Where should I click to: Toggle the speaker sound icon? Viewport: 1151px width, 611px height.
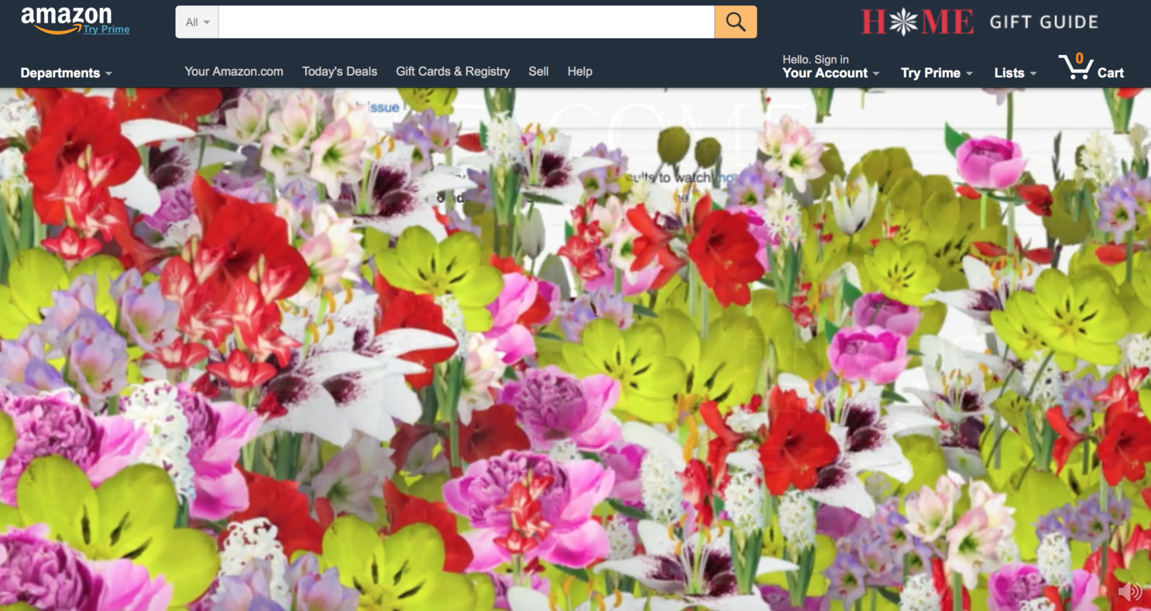[1129, 592]
